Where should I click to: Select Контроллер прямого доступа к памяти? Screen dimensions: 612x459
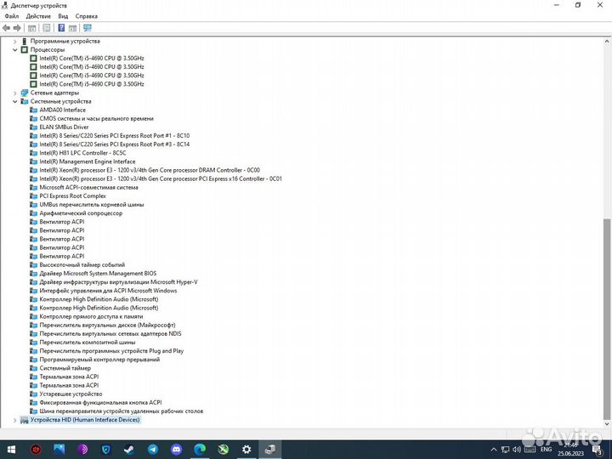click(91, 316)
